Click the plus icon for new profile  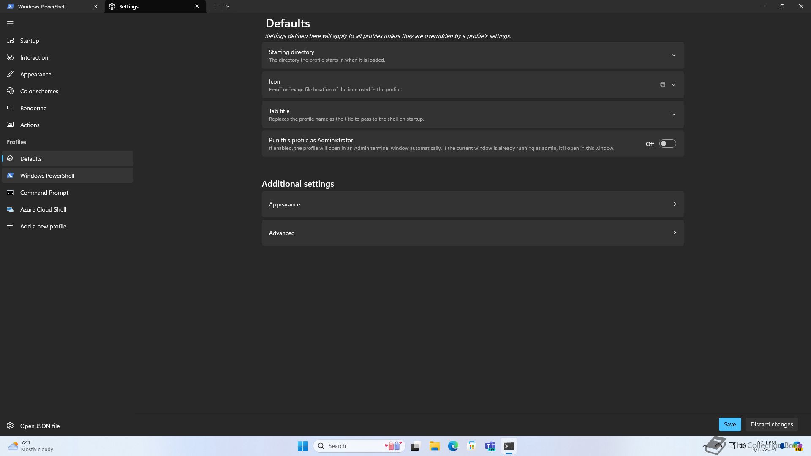[10, 226]
